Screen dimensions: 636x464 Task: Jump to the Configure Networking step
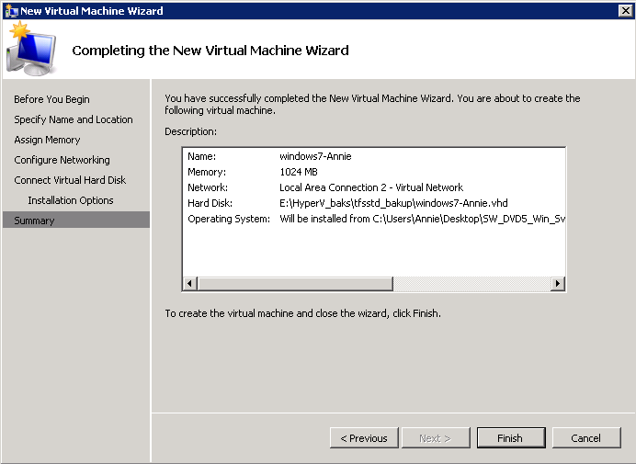click(x=62, y=160)
